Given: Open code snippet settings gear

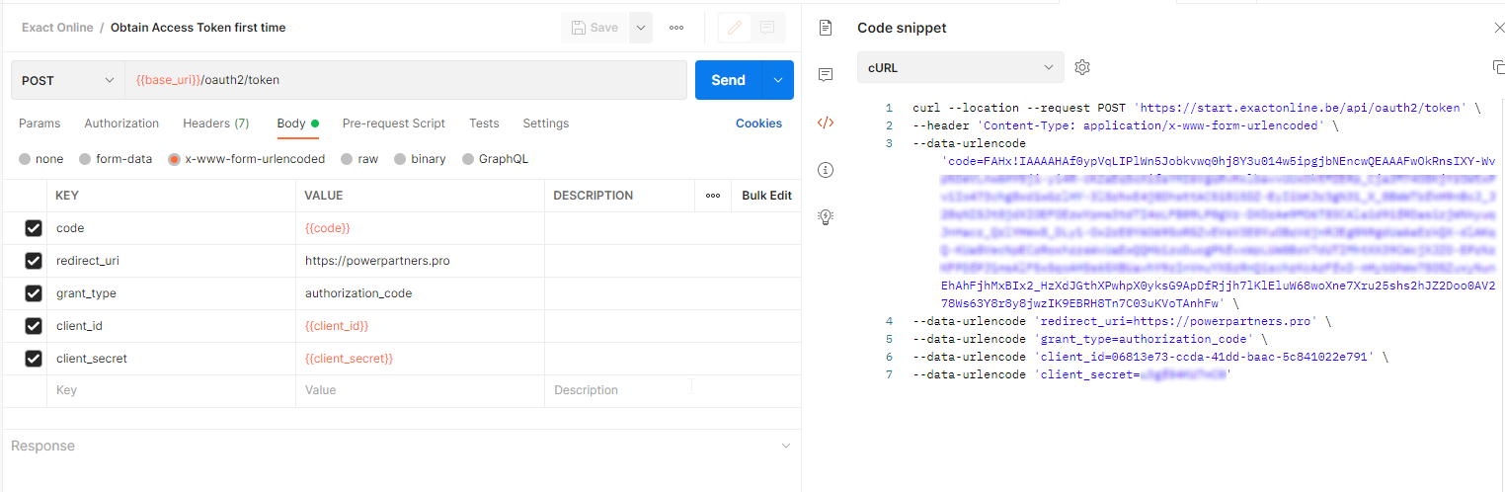Looking at the screenshot, I should 1082,67.
